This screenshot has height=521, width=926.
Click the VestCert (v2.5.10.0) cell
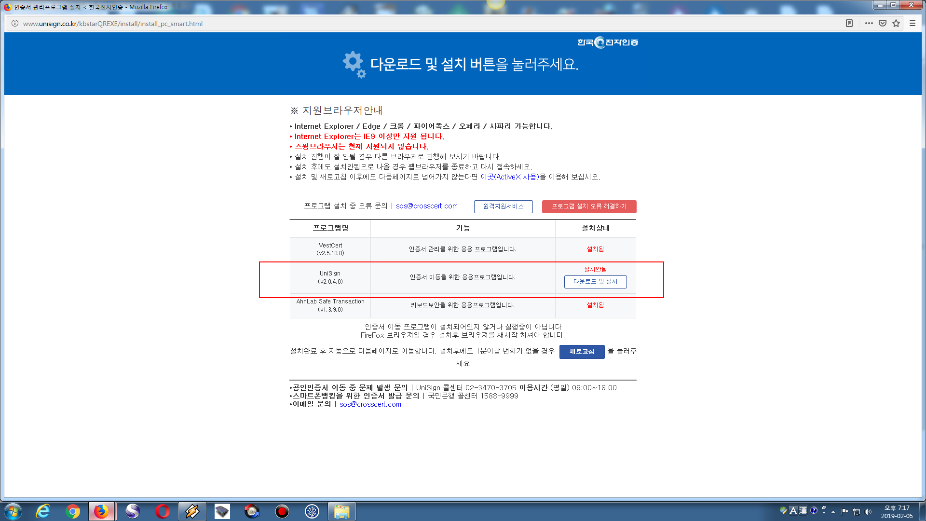[x=330, y=249]
